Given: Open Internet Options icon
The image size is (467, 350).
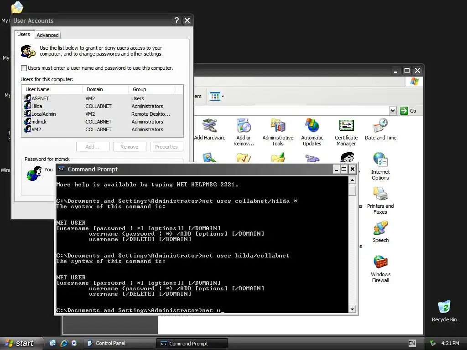Looking at the screenshot, I should (380, 166).
